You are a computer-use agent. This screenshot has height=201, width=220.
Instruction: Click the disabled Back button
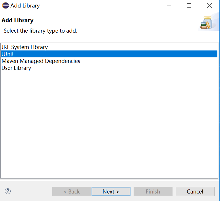(x=71, y=191)
